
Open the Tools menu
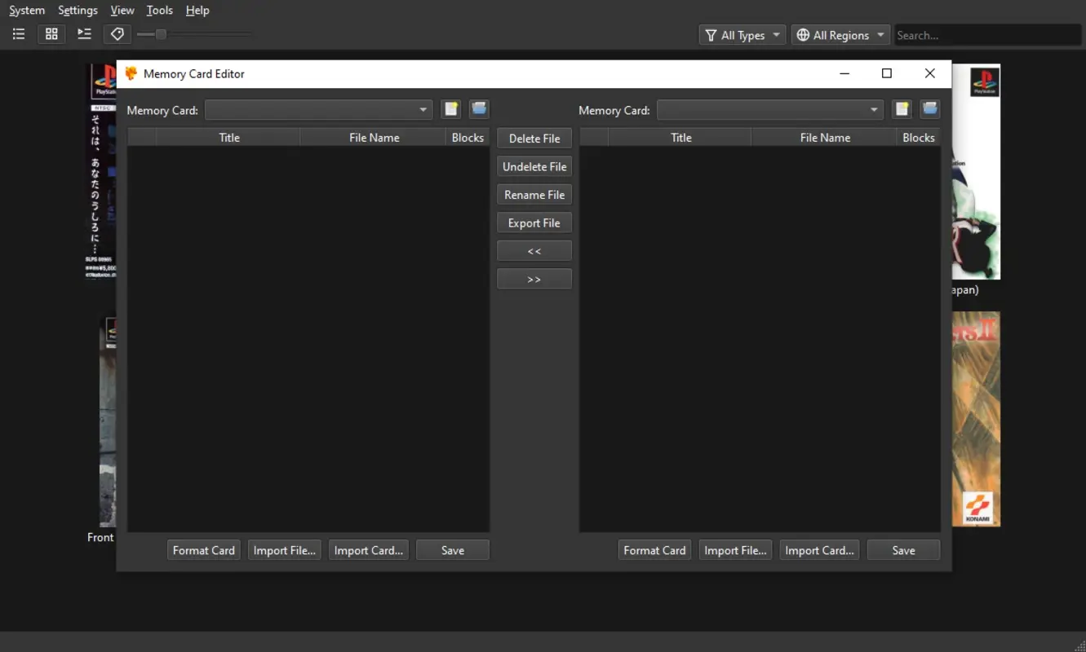pos(159,10)
